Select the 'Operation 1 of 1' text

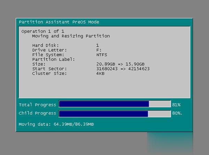coord(43,31)
